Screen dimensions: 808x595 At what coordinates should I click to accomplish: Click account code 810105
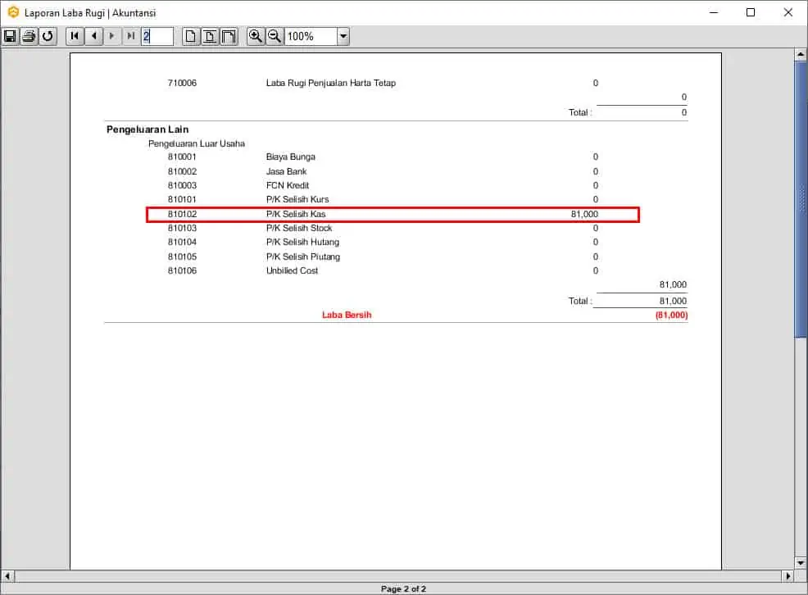point(182,257)
